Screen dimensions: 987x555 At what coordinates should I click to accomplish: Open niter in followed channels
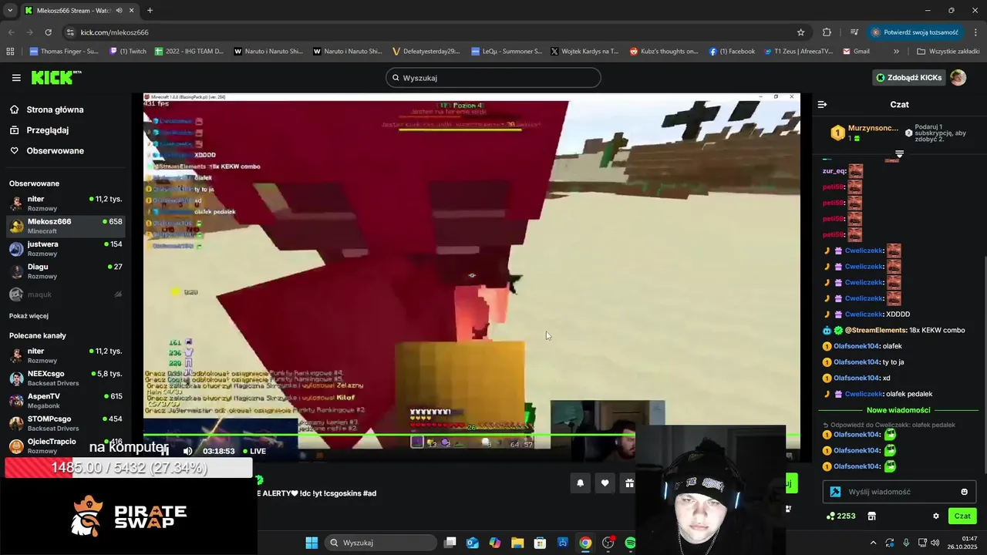[66, 203]
